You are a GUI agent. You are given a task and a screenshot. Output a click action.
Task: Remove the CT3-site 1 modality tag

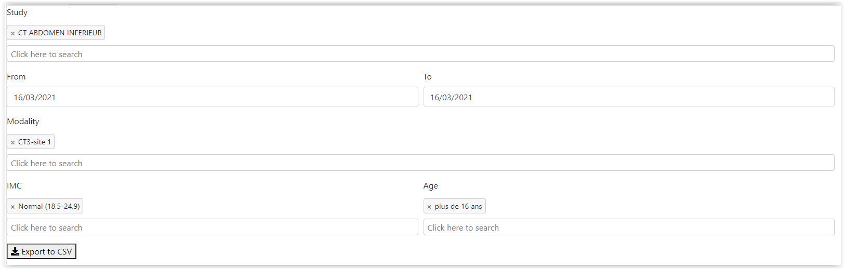tap(13, 142)
